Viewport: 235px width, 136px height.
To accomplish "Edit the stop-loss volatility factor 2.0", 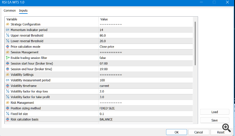I will coord(145,91).
